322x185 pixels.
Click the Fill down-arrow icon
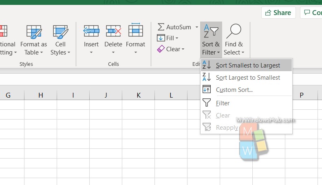[161, 38]
